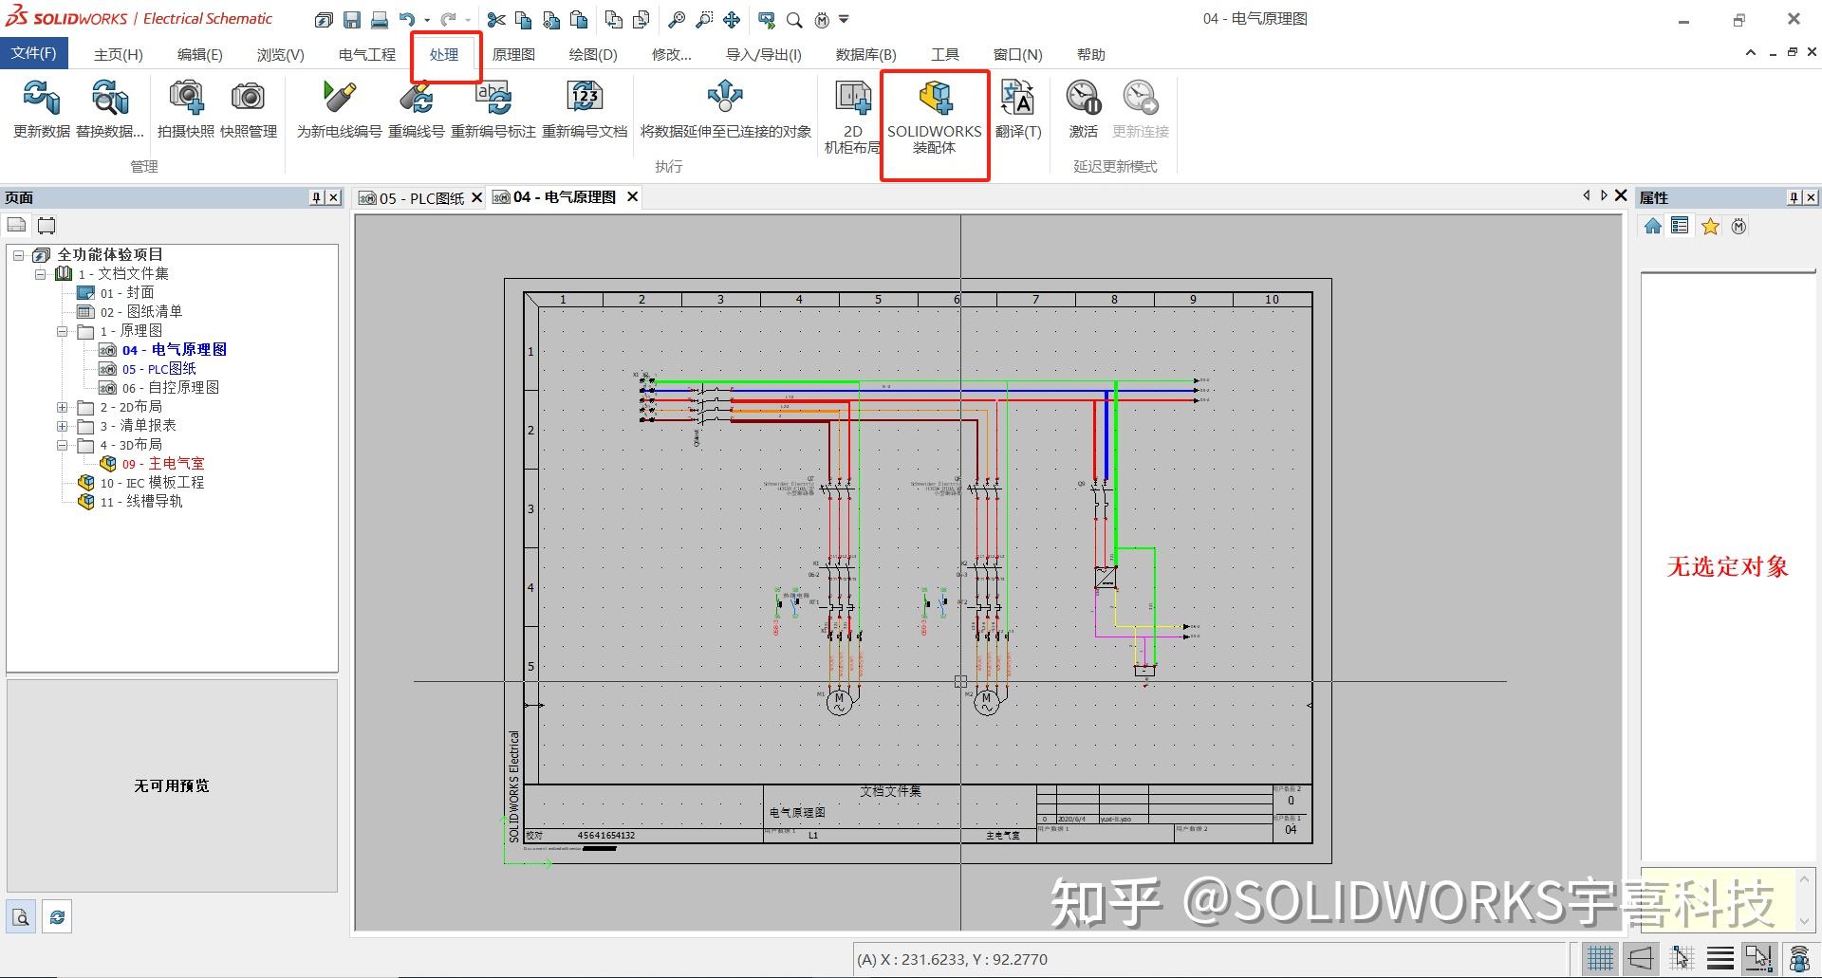The height and width of the screenshot is (978, 1822).
Task: Switch to the 05 - PLC图纸 tab
Action: point(421,197)
